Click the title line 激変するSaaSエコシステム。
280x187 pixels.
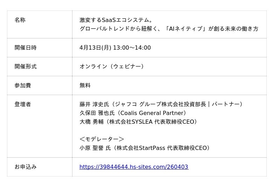point(116,20)
